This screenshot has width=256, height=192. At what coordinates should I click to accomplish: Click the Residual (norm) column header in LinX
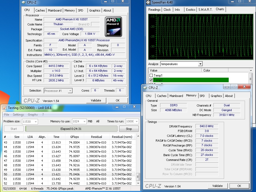[122, 137]
